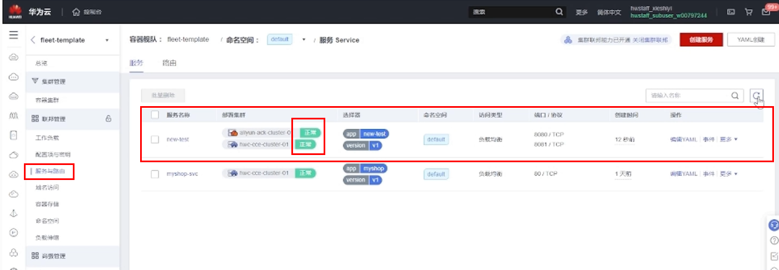779x270 pixels.
Task: Expand the 高级管理 sidebar section
Action: click(72, 256)
